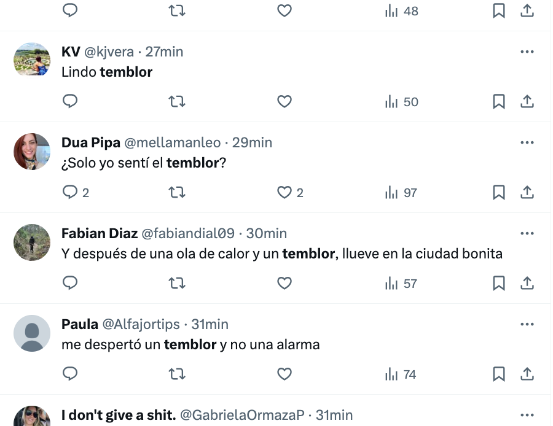Viewport: 553px width, 426px height.
Task: Repost Dua Pipa's tweet
Action: point(177,192)
